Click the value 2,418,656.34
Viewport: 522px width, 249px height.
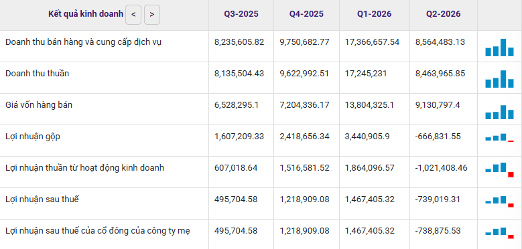pyautogui.click(x=305, y=137)
